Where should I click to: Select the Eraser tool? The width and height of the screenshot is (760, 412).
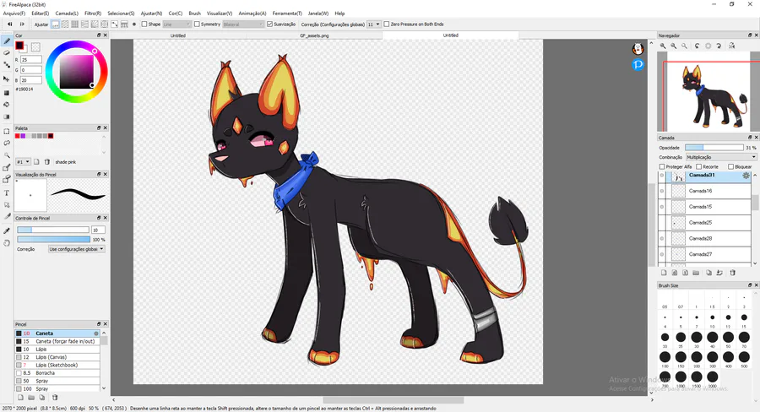7,53
